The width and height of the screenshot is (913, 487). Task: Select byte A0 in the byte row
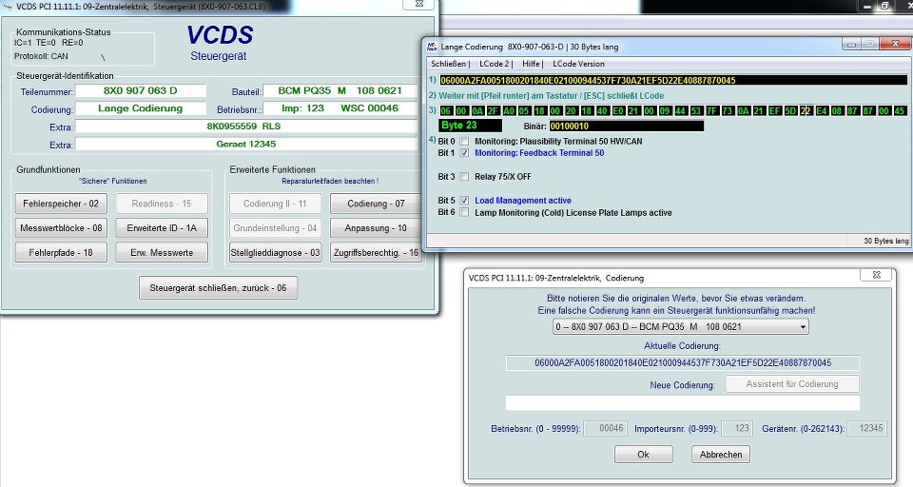pyautogui.click(x=509, y=110)
